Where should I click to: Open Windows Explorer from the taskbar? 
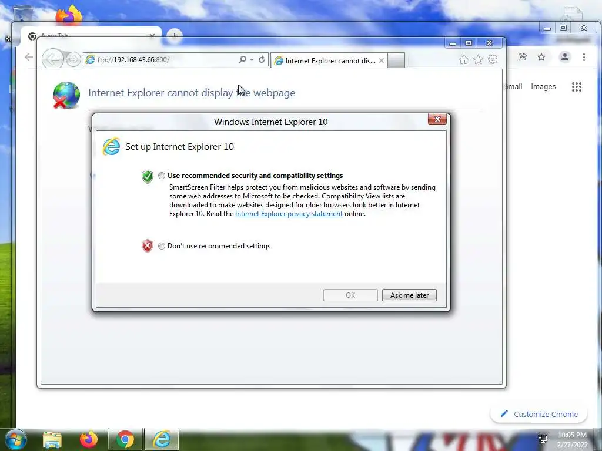point(52,439)
